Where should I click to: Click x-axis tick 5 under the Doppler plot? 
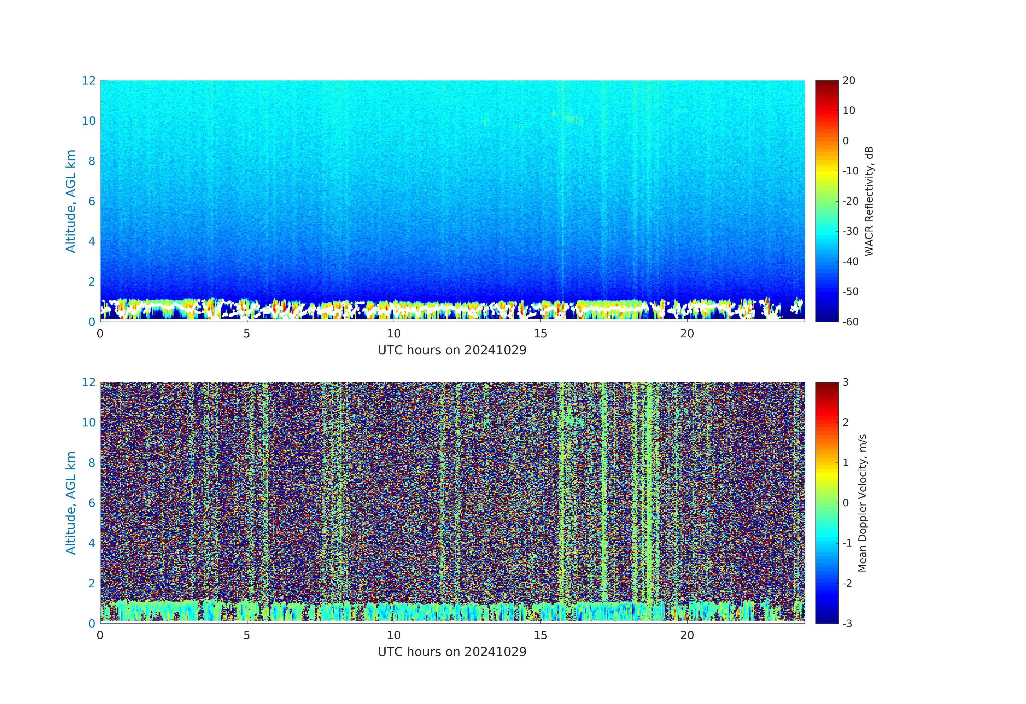[x=247, y=635]
